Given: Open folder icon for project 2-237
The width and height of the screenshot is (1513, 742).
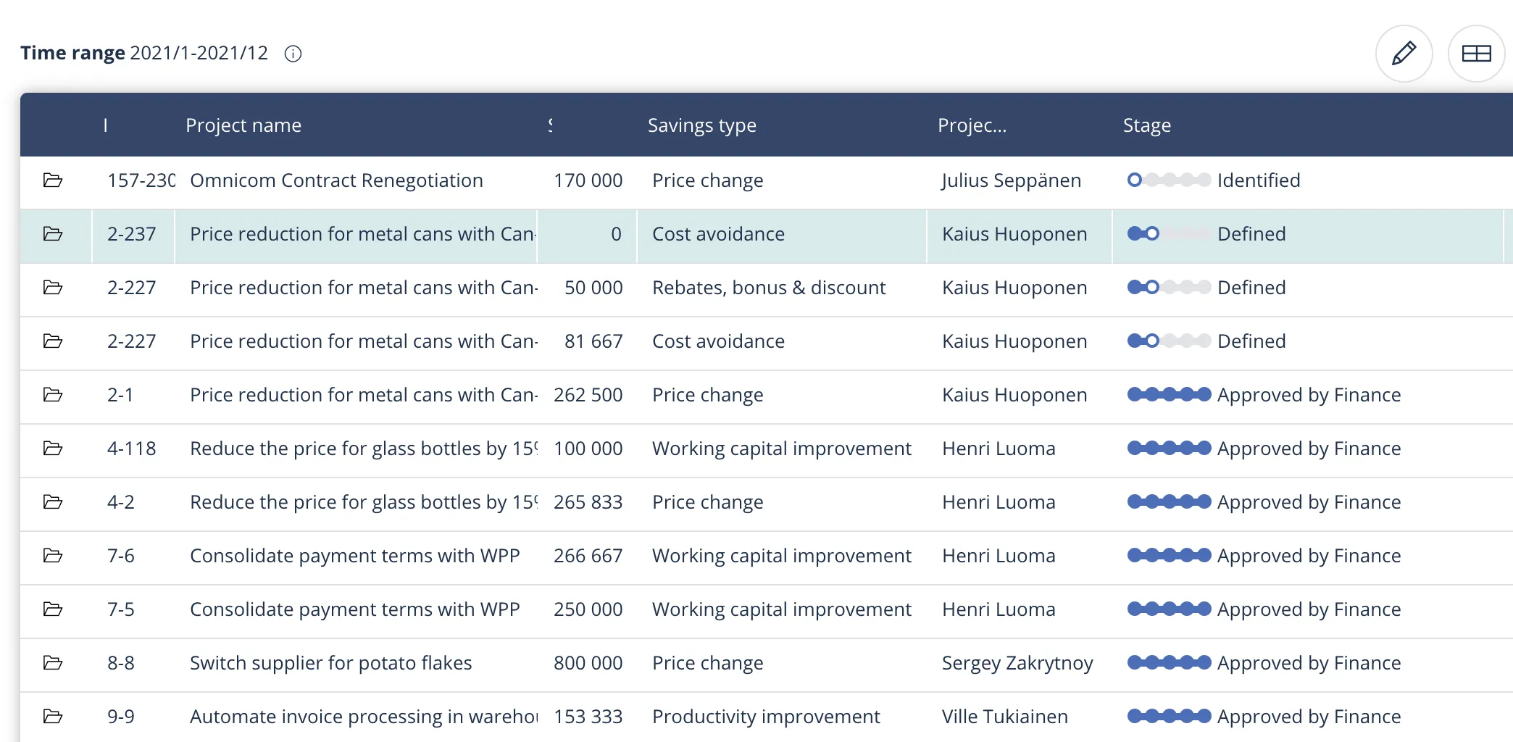Looking at the screenshot, I should [x=53, y=234].
